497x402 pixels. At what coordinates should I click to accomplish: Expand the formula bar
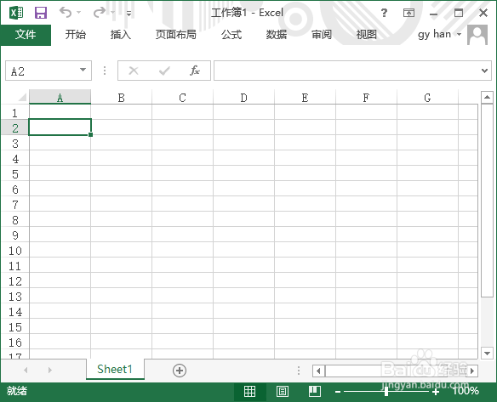click(484, 71)
